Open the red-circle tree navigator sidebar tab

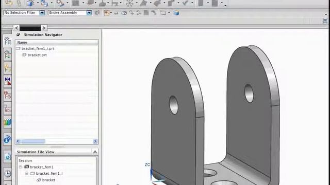[x=8, y=95]
